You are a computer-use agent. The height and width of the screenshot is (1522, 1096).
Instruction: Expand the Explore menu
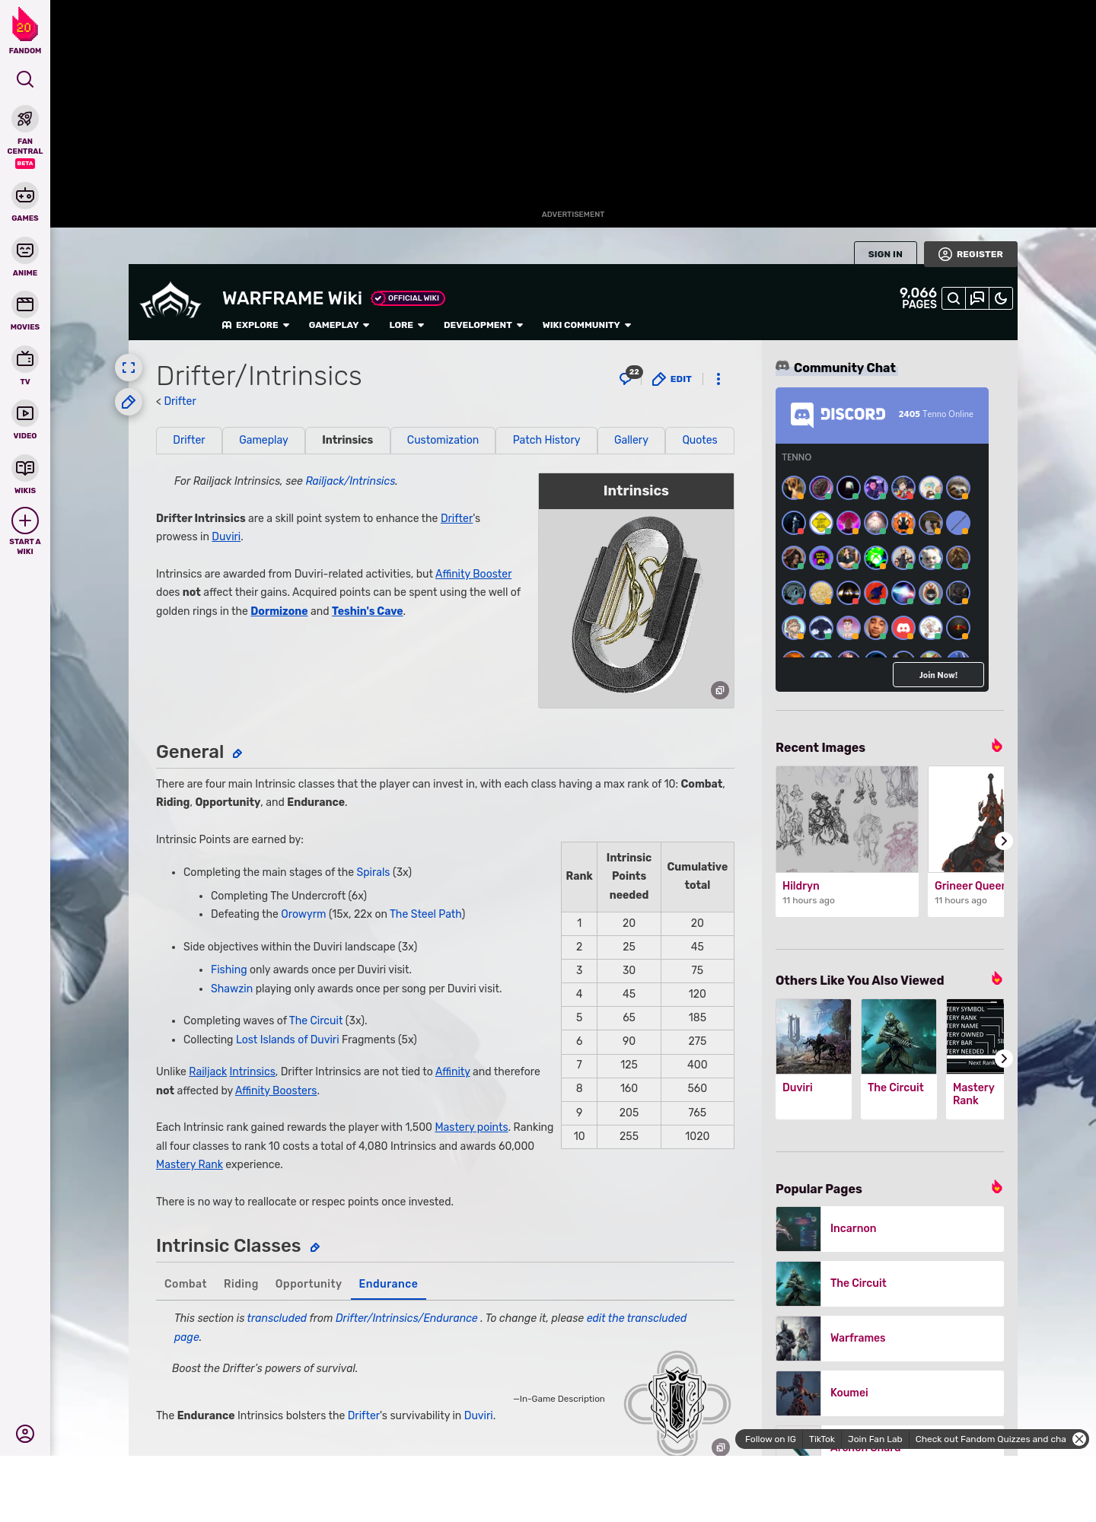tap(256, 325)
